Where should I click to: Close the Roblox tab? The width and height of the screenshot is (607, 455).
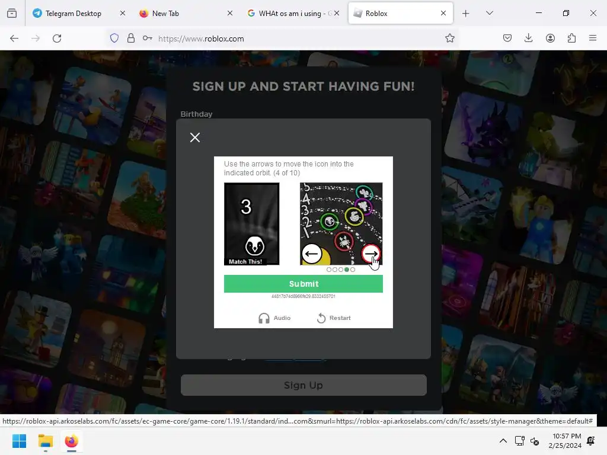443,13
